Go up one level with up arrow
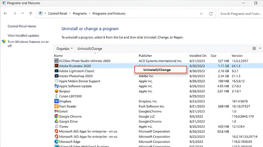The width and height of the screenshot is (263, 147). point(31,13)
